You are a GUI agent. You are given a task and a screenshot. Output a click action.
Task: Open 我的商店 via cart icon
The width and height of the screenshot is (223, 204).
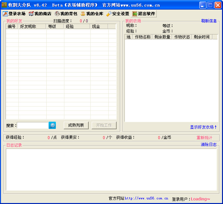(31, 14)
